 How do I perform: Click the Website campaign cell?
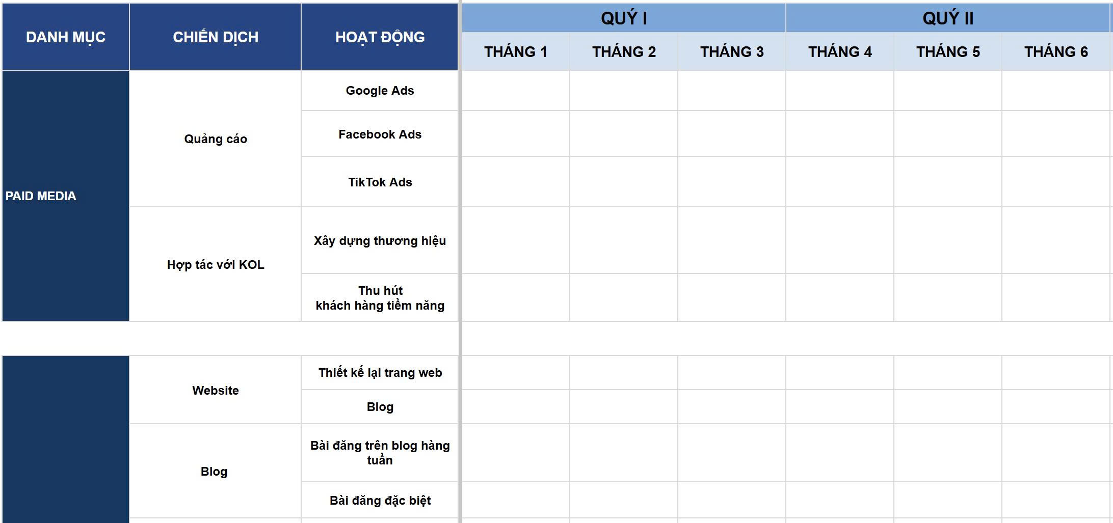click(215, 390)
